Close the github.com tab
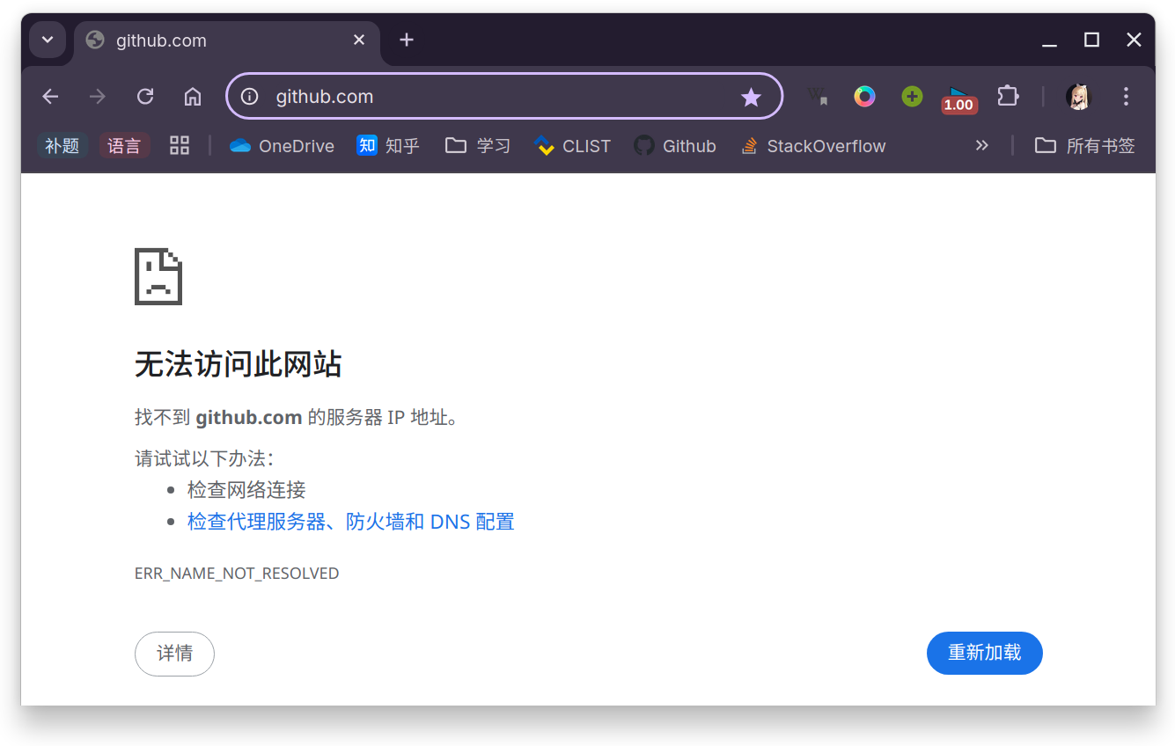 [359, 40]
